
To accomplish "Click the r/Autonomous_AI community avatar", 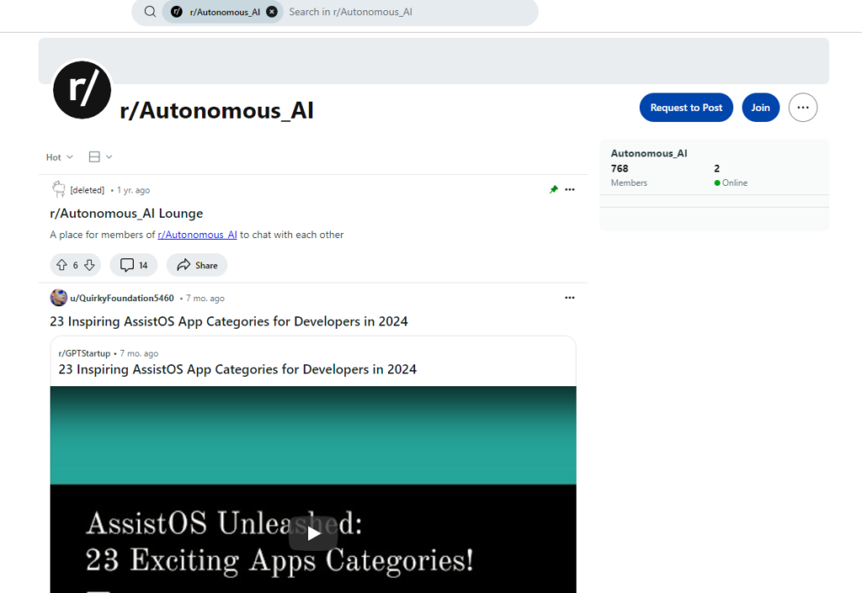I will coord(82,90).
